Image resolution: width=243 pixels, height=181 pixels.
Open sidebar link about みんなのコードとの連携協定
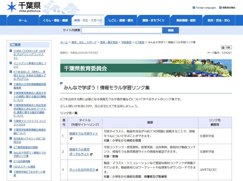point(30,110)
